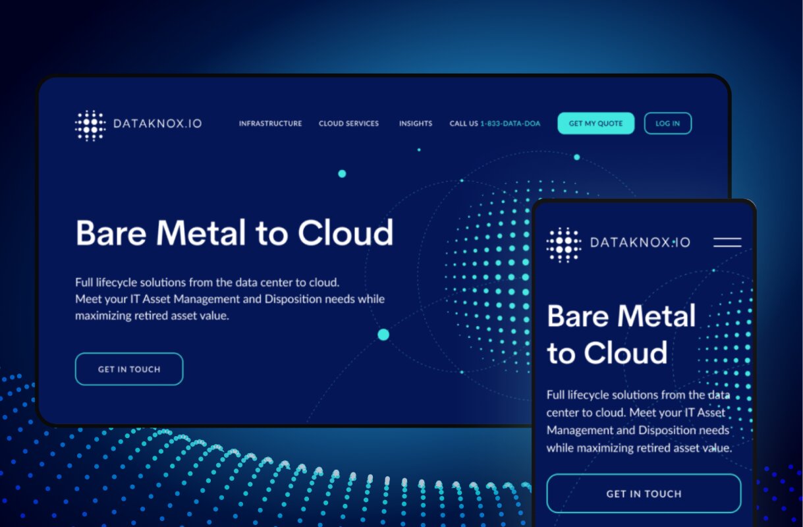Click the small cyan dot below the Get My Quote button
The image size is (803, 527).
(576, 157)
